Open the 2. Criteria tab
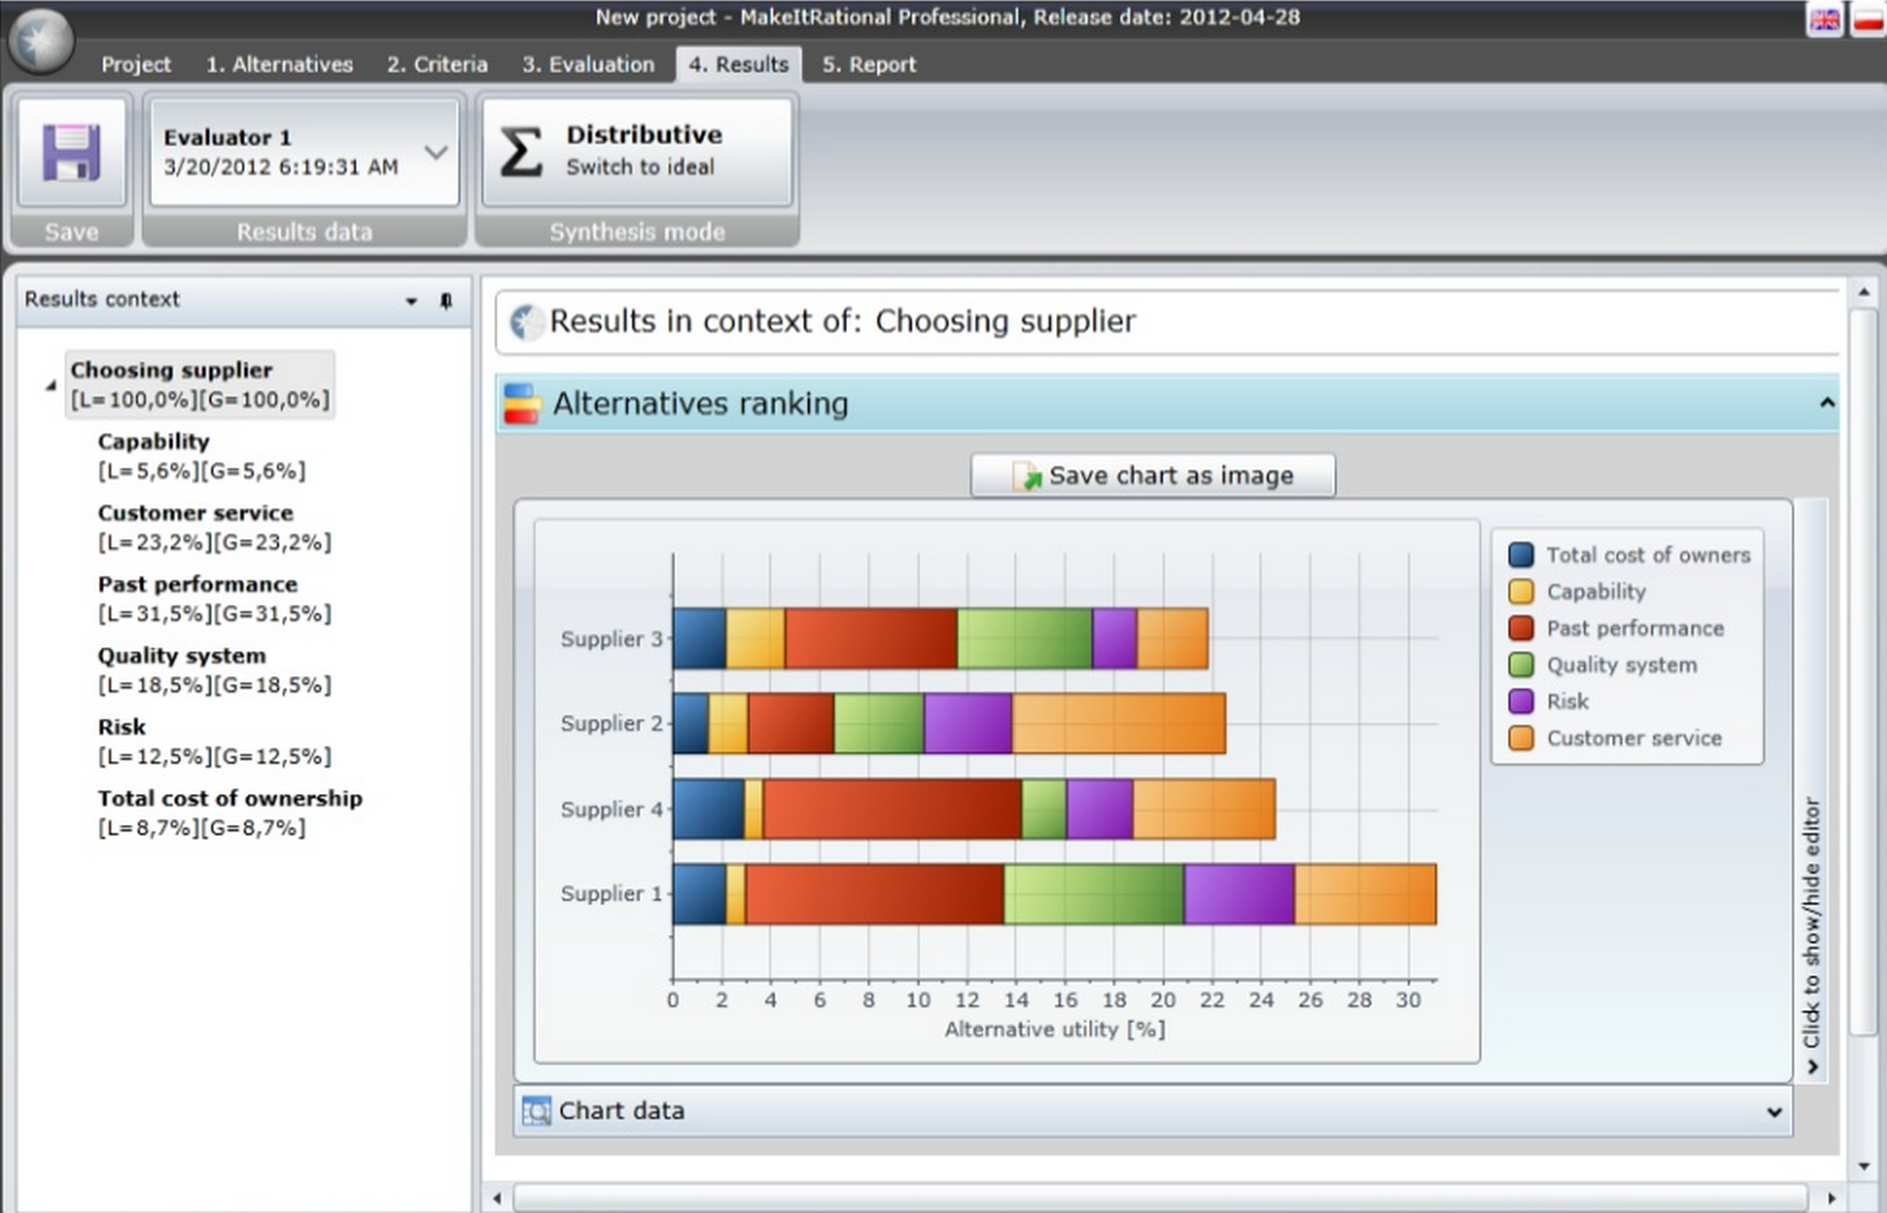The image size is (1887, 1213). click(437, 64)
